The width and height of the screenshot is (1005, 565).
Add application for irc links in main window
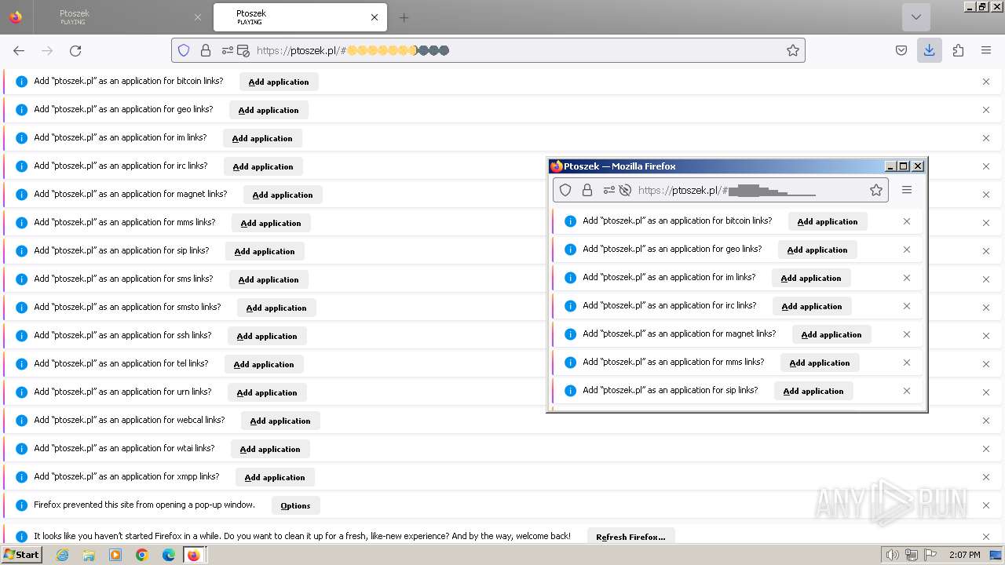[x=263, y=166]
